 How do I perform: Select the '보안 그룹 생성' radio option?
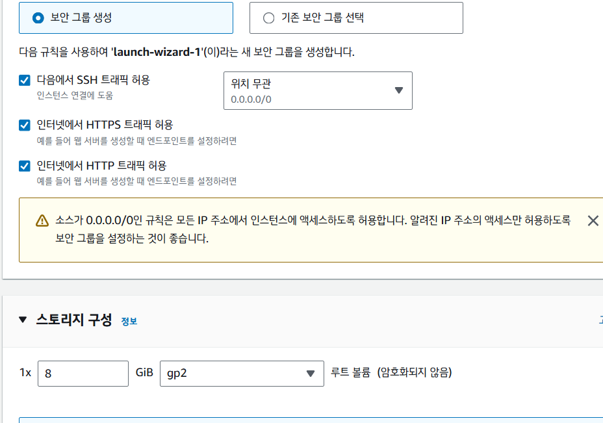38,18
